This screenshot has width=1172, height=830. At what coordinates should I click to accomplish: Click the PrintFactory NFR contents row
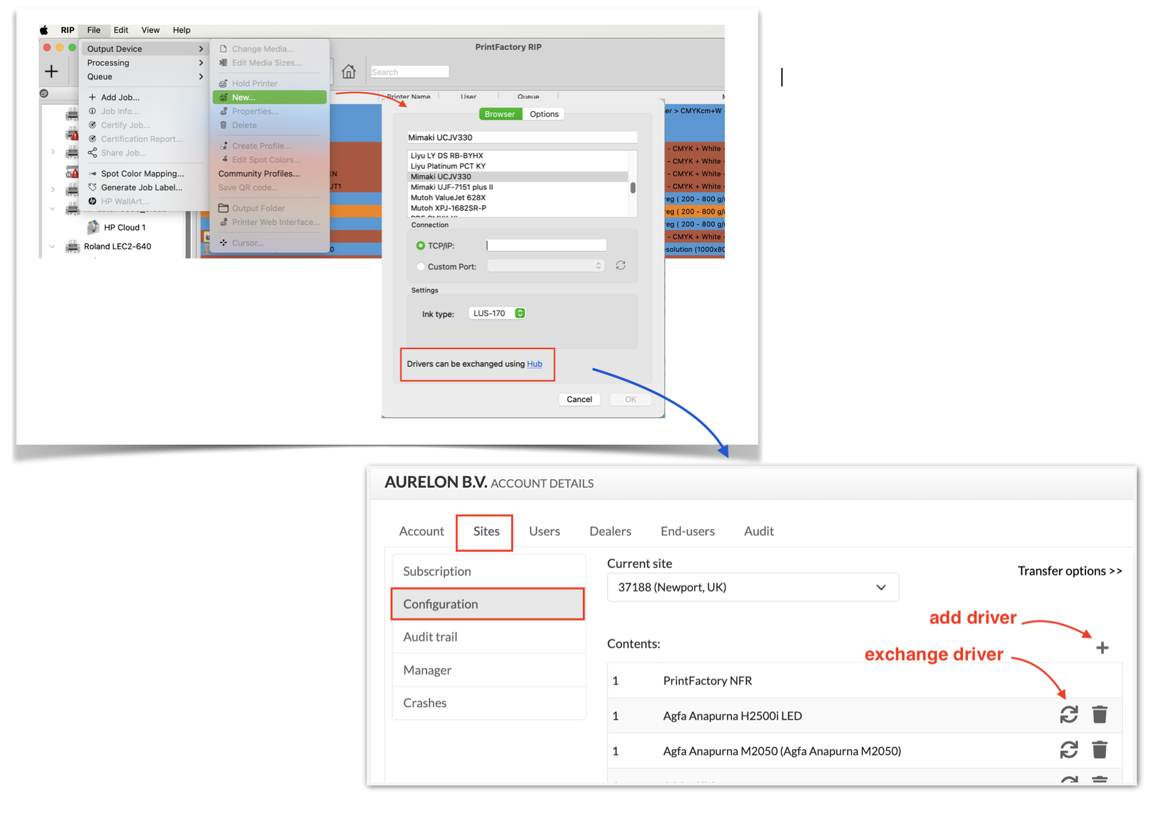[865, 681]
